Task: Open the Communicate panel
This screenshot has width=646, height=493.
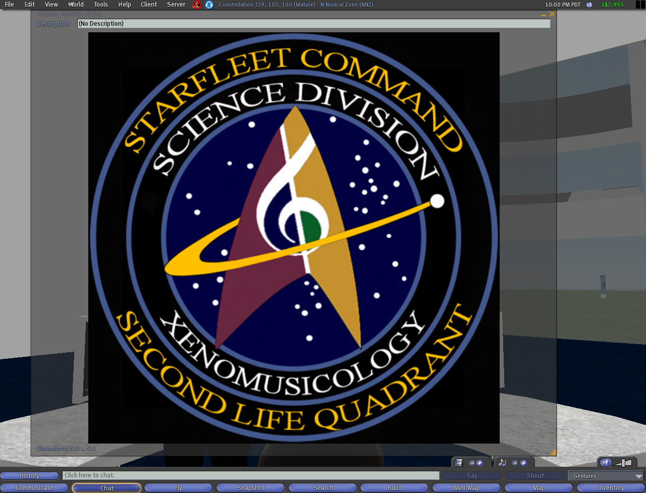Action: tap(34, 488)
